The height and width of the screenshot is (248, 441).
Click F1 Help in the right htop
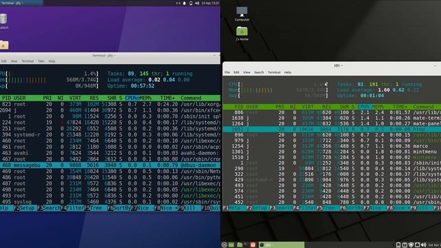coord(234,208)
